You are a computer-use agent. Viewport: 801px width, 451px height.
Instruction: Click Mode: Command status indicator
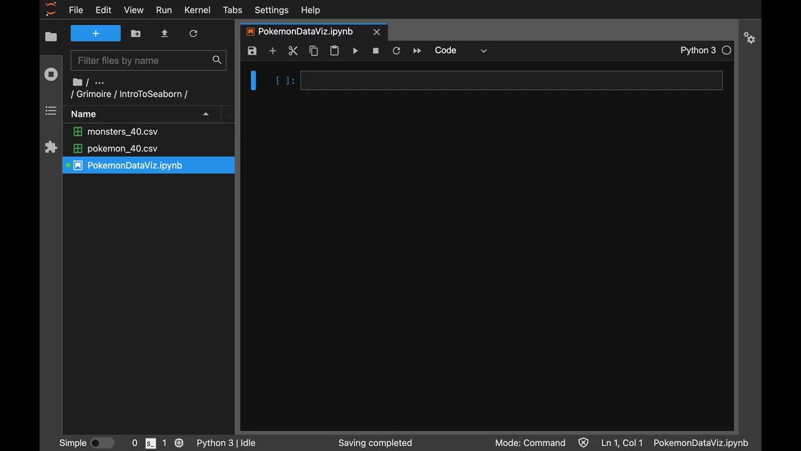(530, 443)
